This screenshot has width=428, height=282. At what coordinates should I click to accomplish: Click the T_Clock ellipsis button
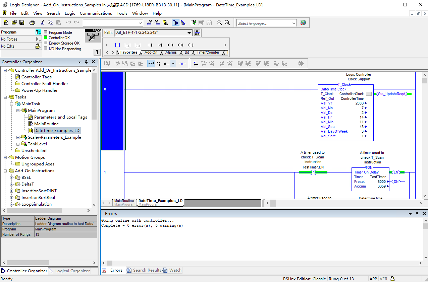click(369, 94)
